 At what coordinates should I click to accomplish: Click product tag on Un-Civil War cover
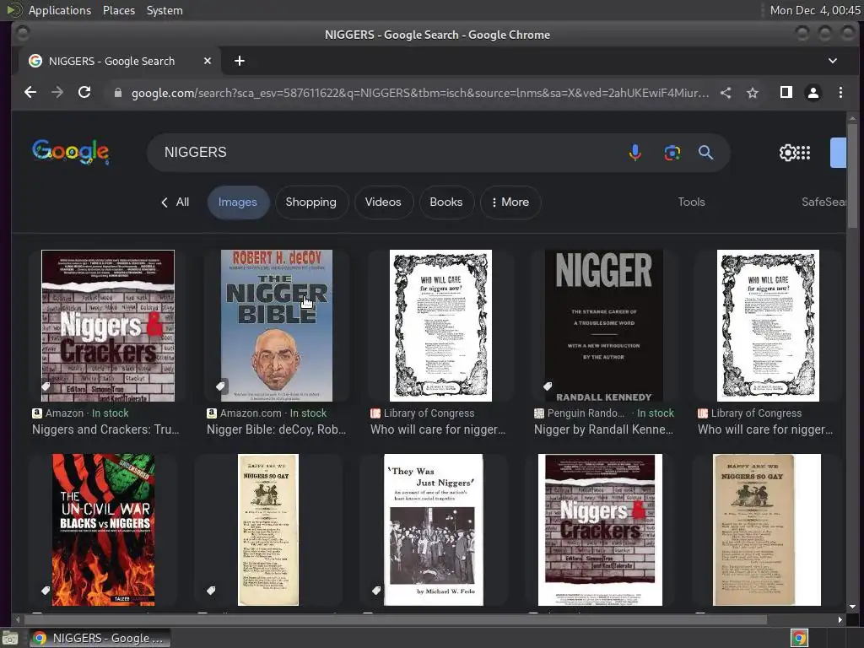point(46,590)
